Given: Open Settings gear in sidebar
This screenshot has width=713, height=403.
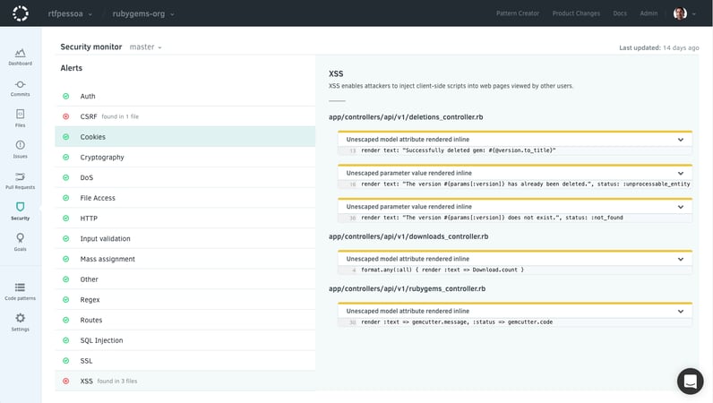Looking at the screenshot, I should 20,321.
